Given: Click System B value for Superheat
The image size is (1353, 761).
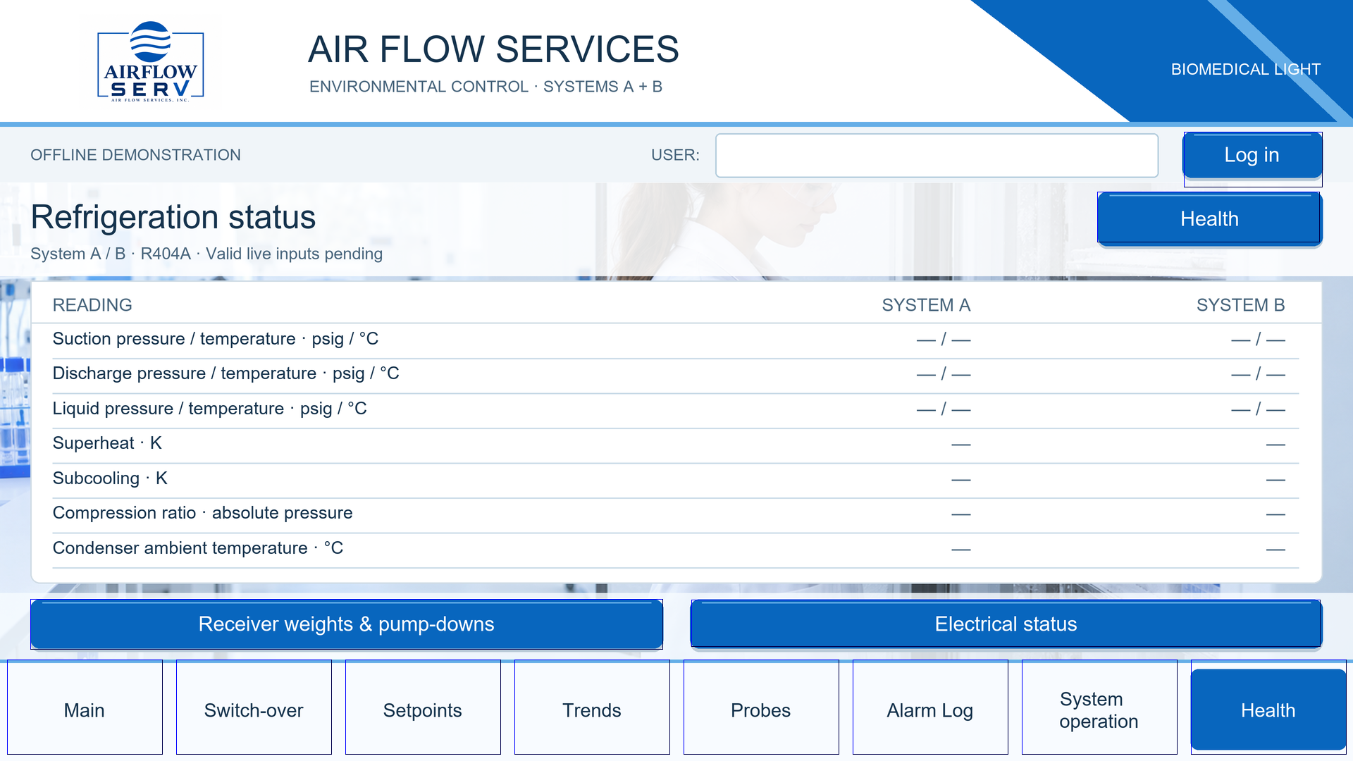Looking at the screenshot, I should click(1275, 445).
